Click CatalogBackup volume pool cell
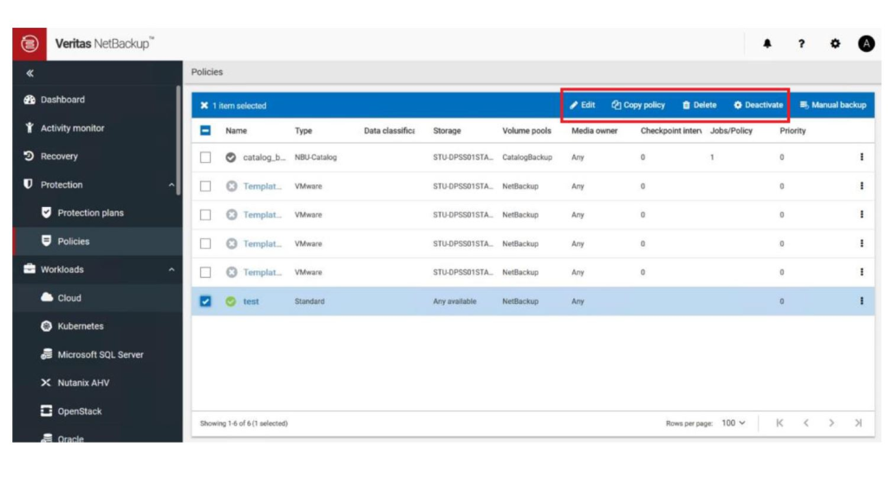The width and height of the screenshot is (888, 479). 527,158
